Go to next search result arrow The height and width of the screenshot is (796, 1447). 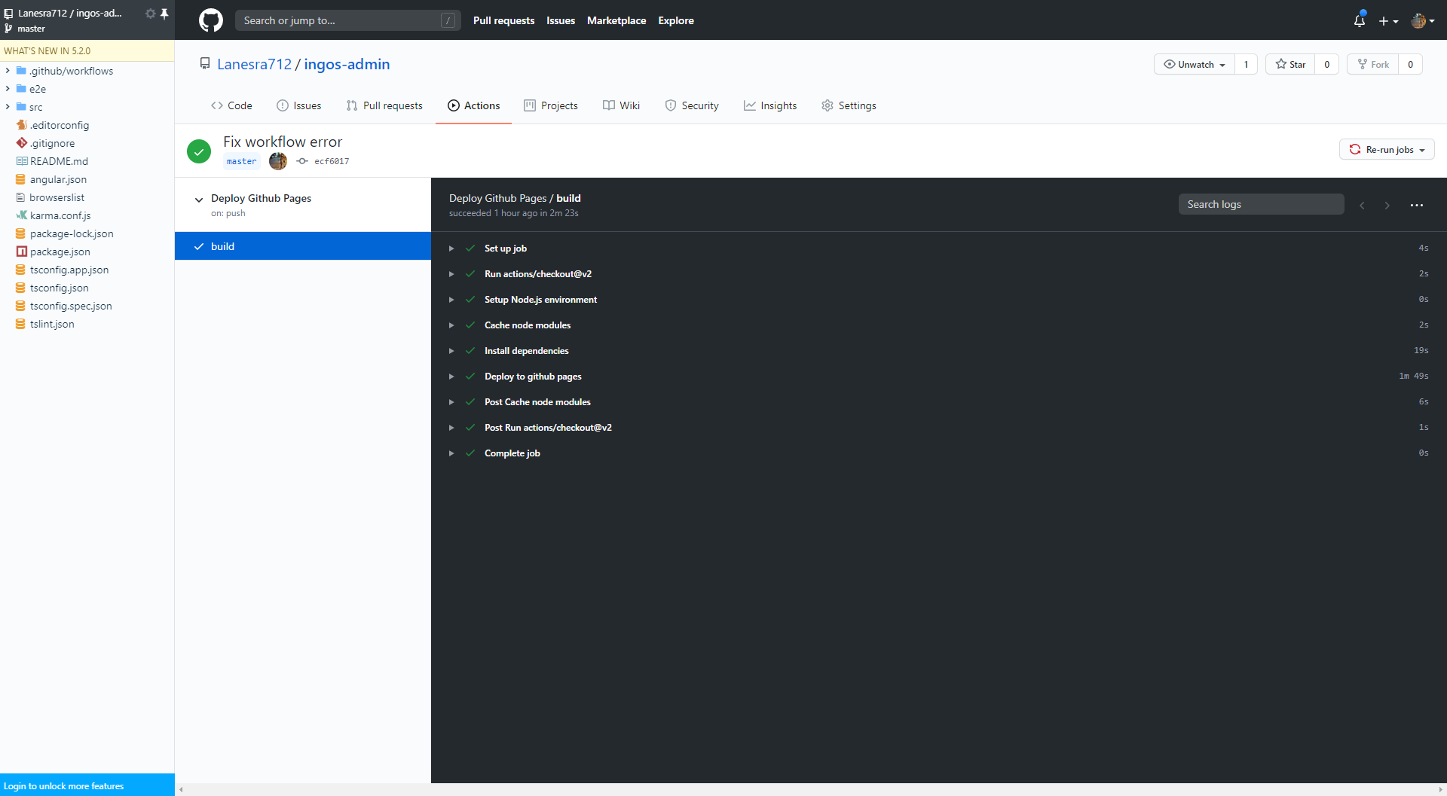click(x=1387, y=205)
